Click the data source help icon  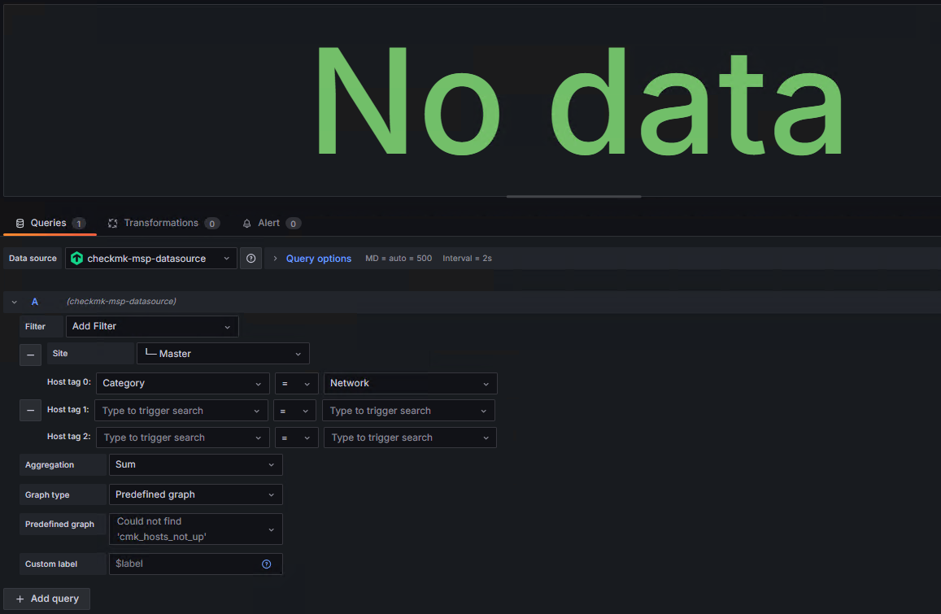pos(250,259)
